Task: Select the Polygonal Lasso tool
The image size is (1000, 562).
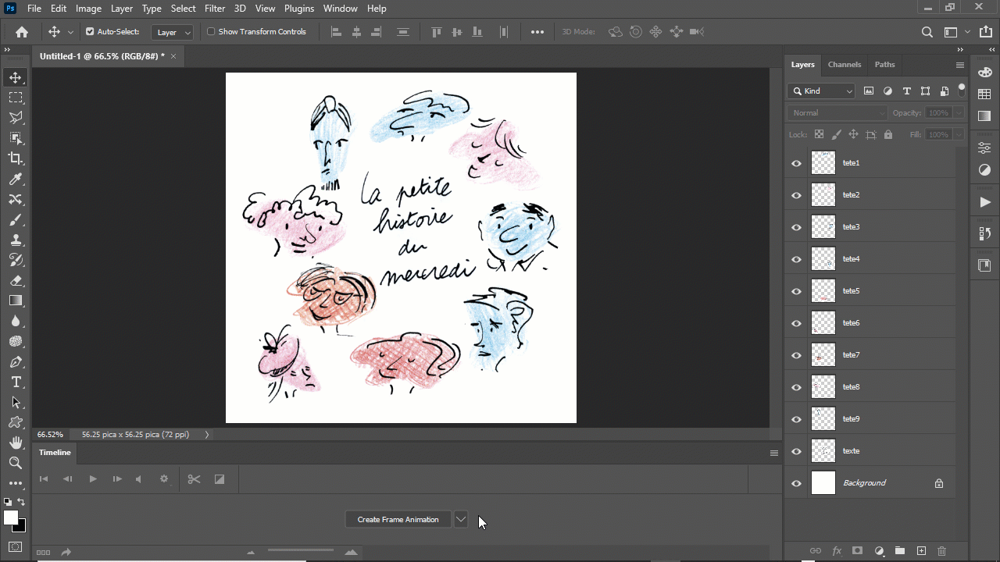Action: click(16, 118)
